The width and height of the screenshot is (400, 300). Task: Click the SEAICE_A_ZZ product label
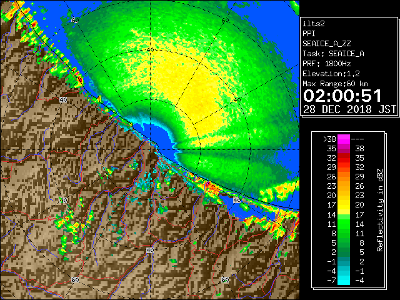pos(326,44)
